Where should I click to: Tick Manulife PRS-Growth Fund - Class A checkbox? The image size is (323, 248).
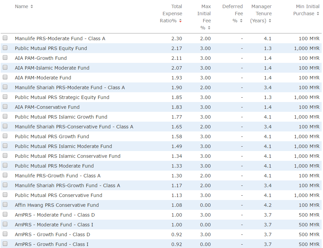click(5, 175)
